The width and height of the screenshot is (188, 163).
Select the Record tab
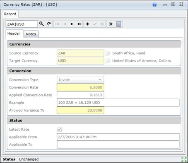(10, 14)
